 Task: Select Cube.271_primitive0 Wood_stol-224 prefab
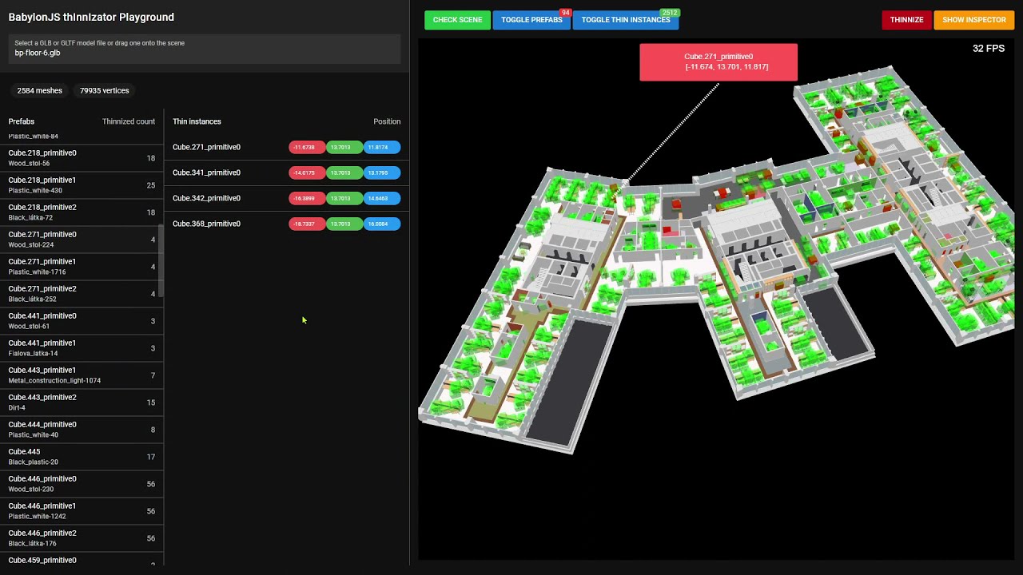click(82, 240)
